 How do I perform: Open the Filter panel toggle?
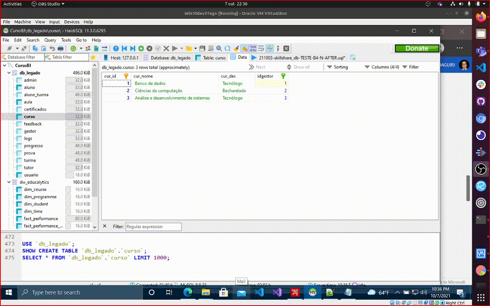(x=410, y=67)
